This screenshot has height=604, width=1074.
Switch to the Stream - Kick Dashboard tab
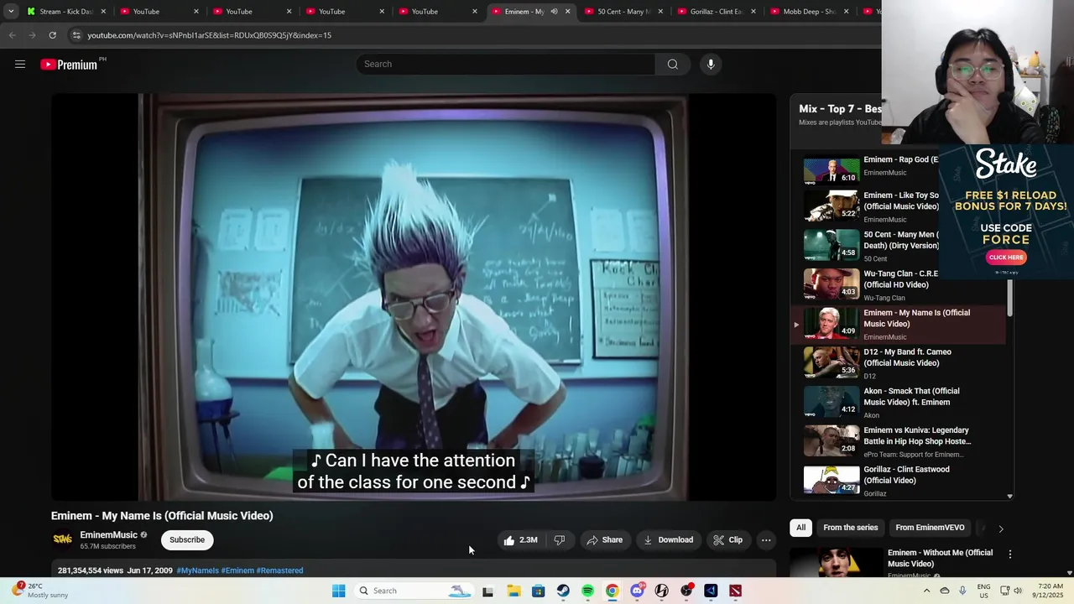pos(65,12)
